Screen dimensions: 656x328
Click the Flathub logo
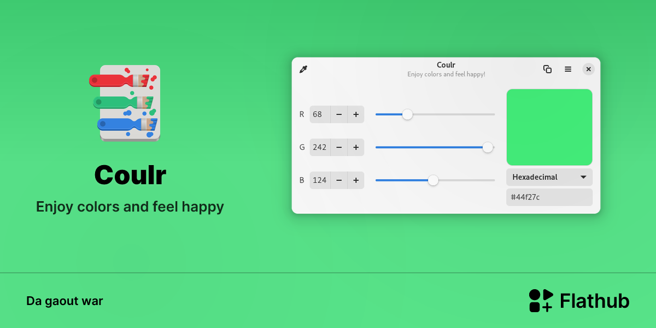pyautogui.click(x=579, y=301)
